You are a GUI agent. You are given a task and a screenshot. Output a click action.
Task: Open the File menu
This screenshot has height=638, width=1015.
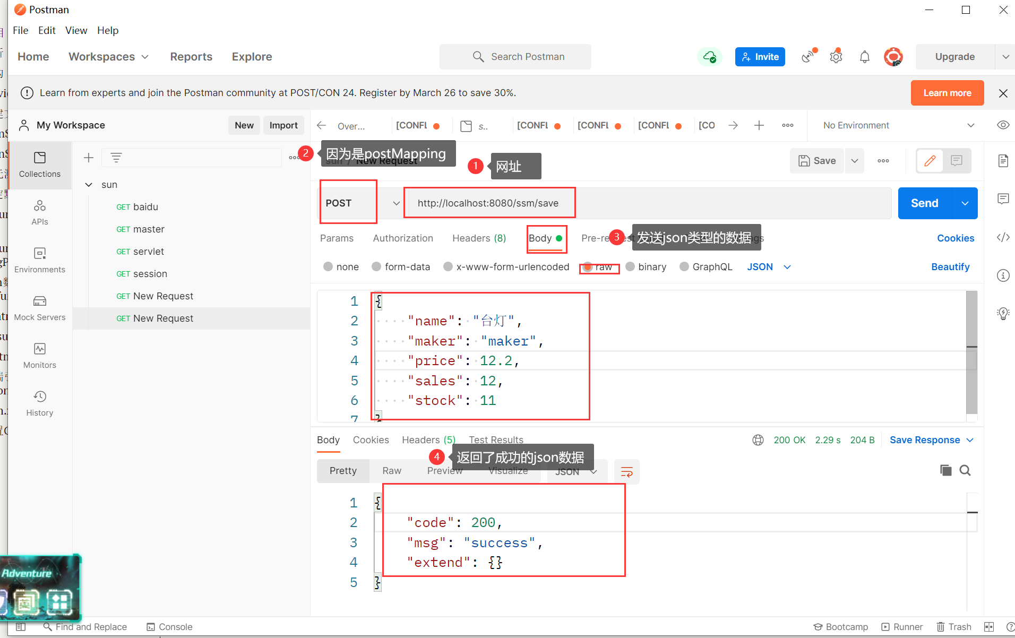tap(20, 30)
